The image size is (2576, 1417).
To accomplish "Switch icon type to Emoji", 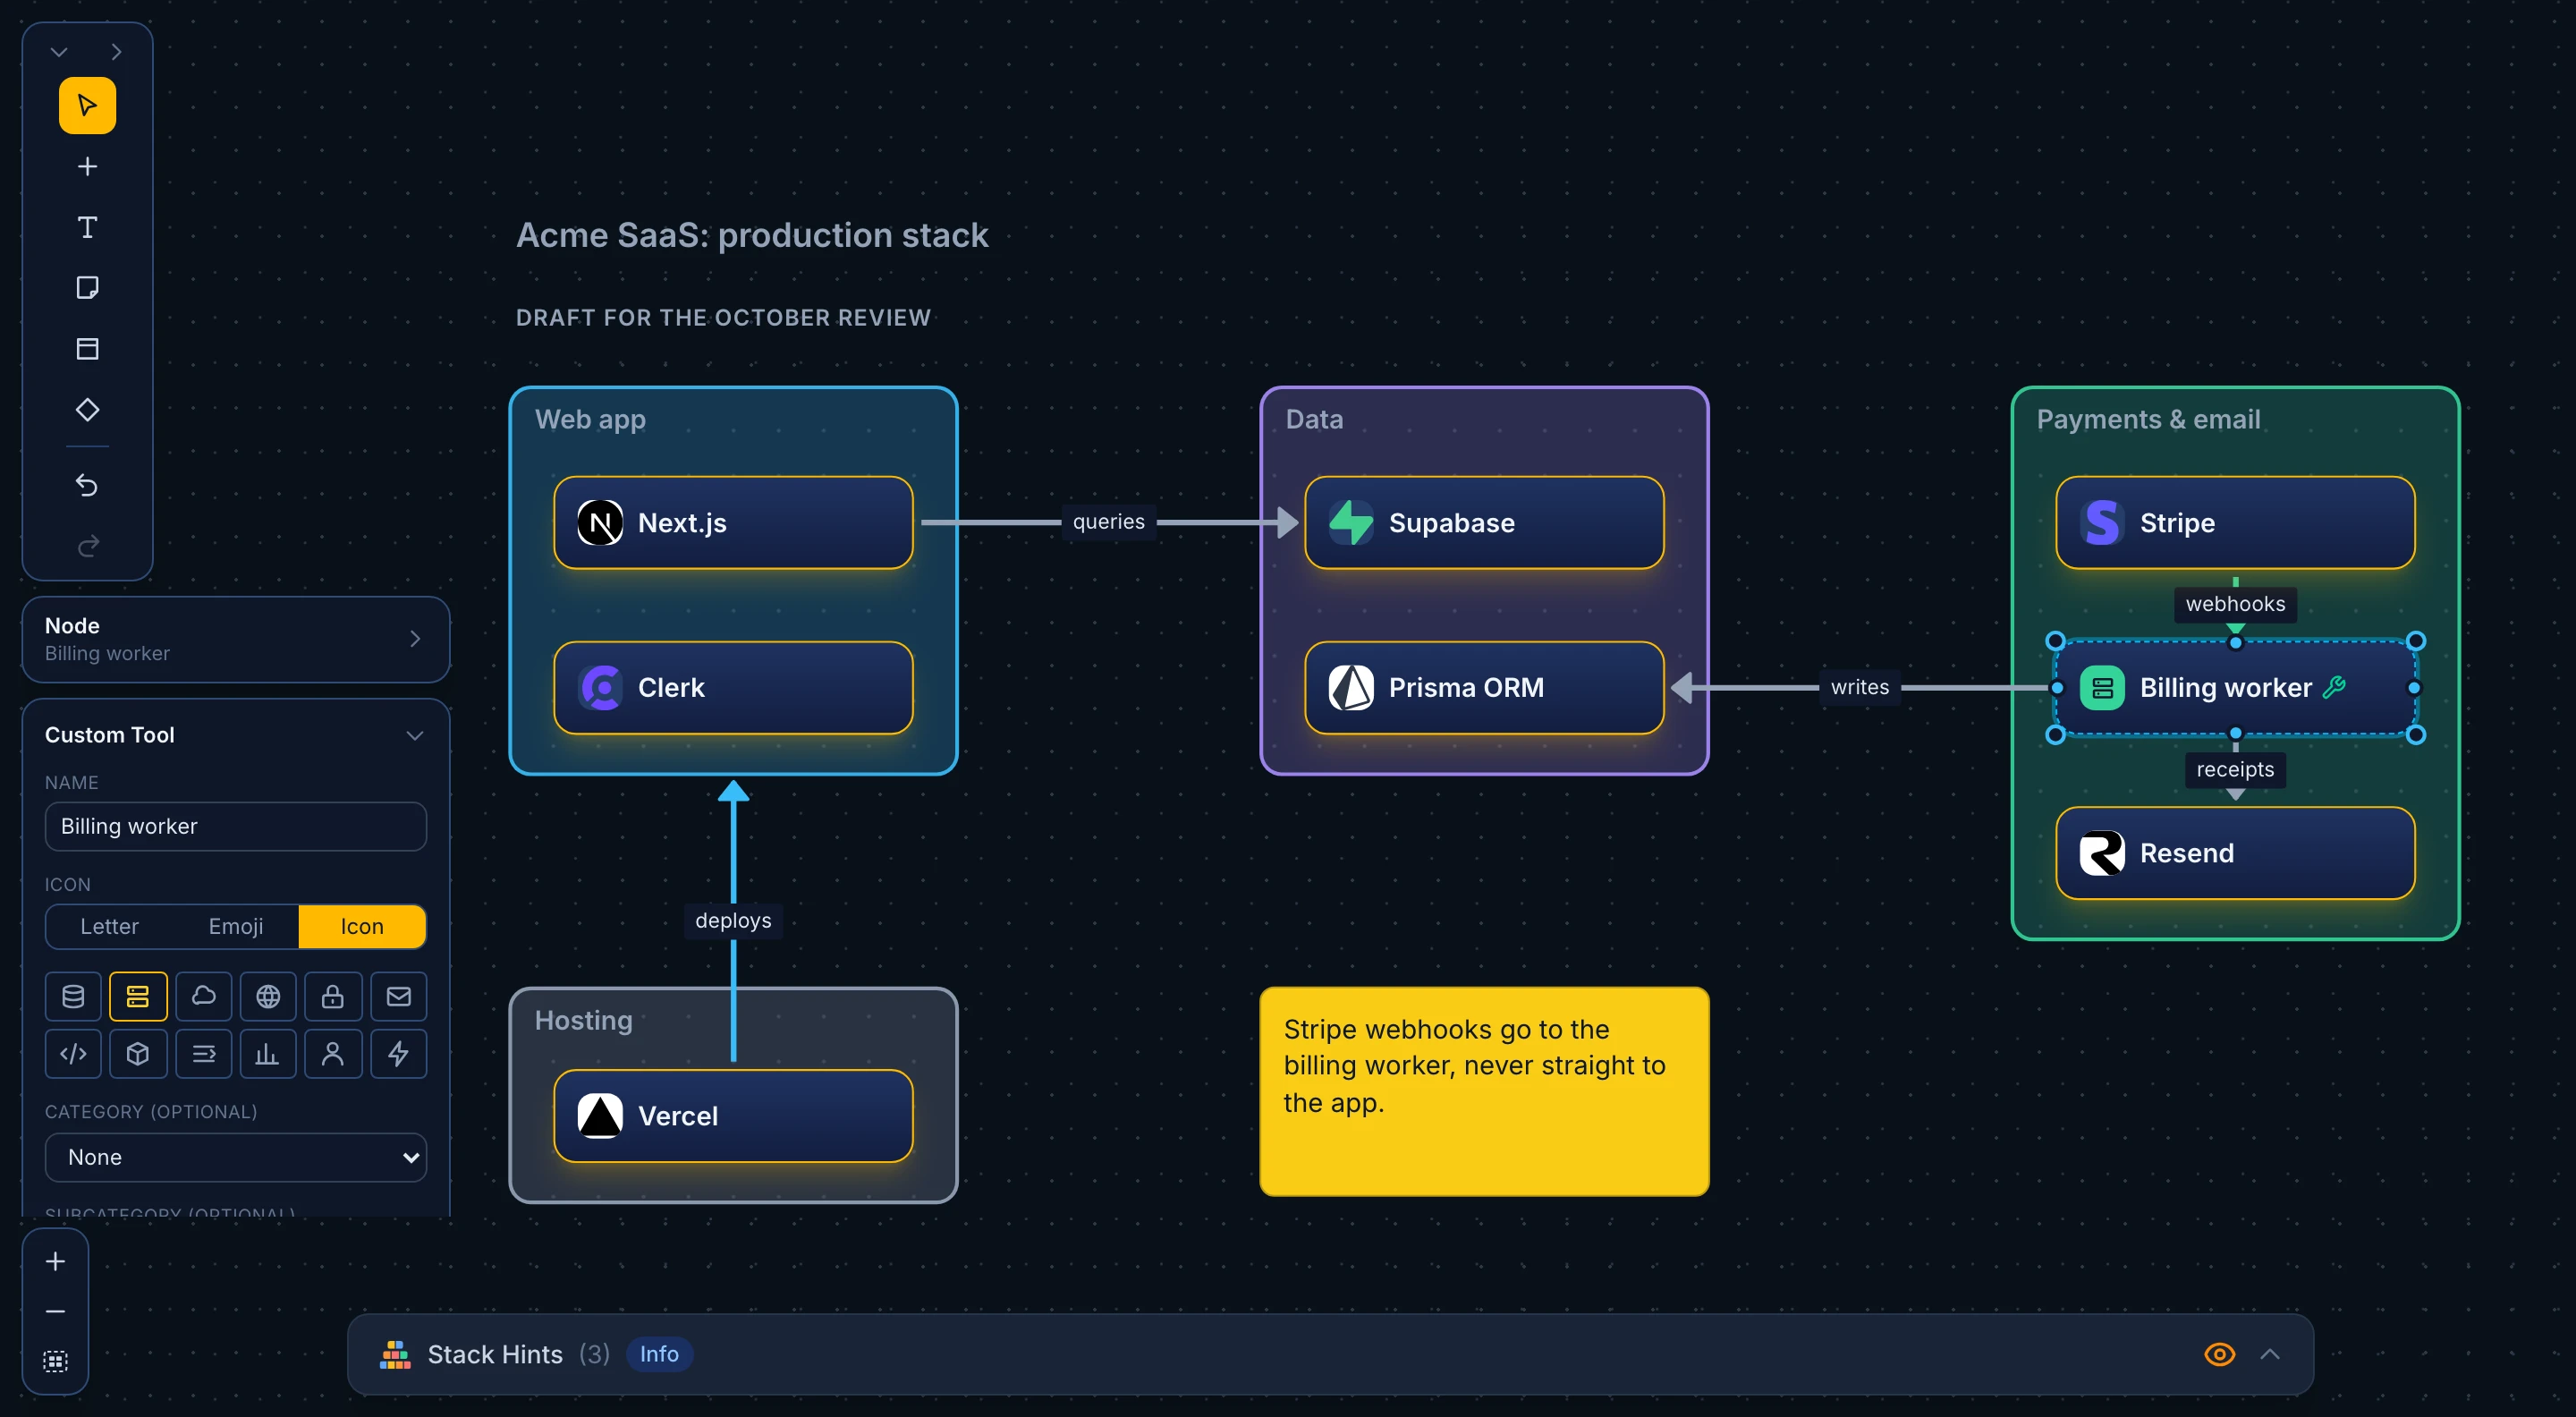I will pyautogui.click(x=236, y=926).
